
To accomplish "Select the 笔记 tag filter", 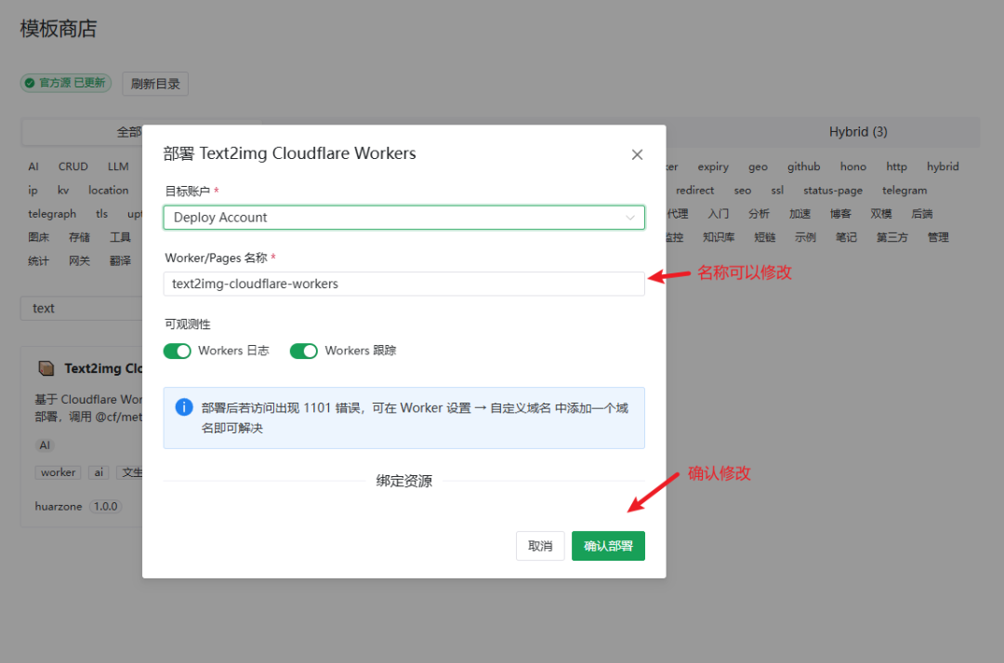I will click(846, 238).
